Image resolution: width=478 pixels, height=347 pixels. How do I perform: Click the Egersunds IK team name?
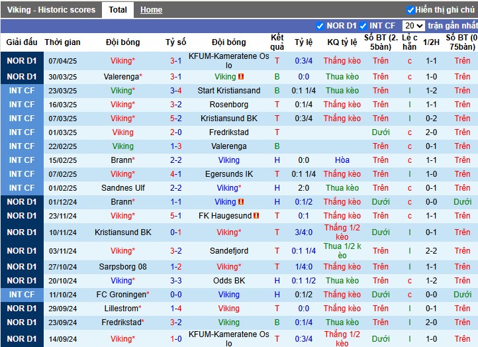pos(228,174)
